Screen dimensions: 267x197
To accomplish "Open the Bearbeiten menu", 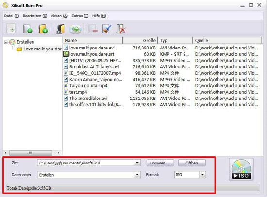I will point(35,16).
